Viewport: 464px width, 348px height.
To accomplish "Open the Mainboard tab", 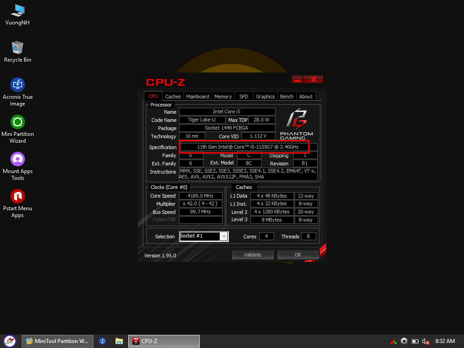I will click(198, 97).
